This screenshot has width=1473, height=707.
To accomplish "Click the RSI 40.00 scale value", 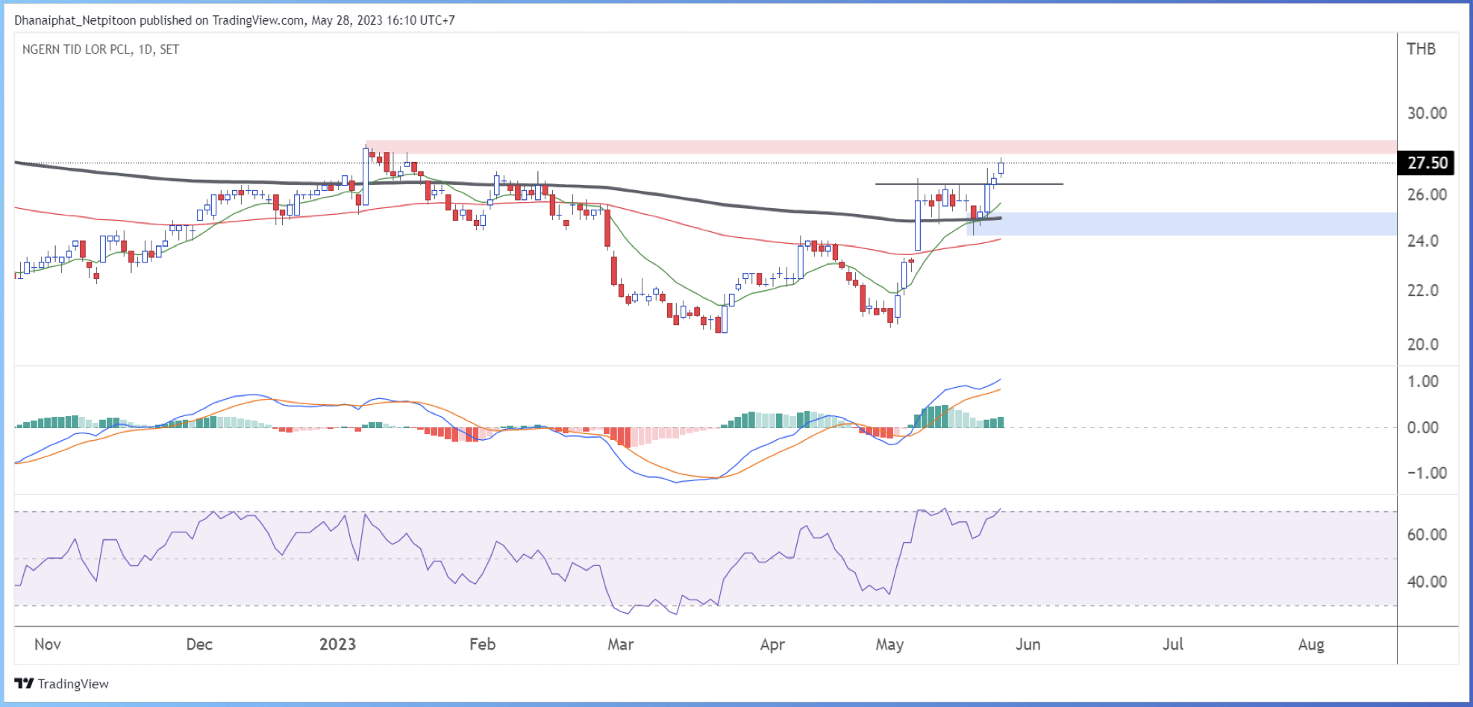I will point(1427,582).
